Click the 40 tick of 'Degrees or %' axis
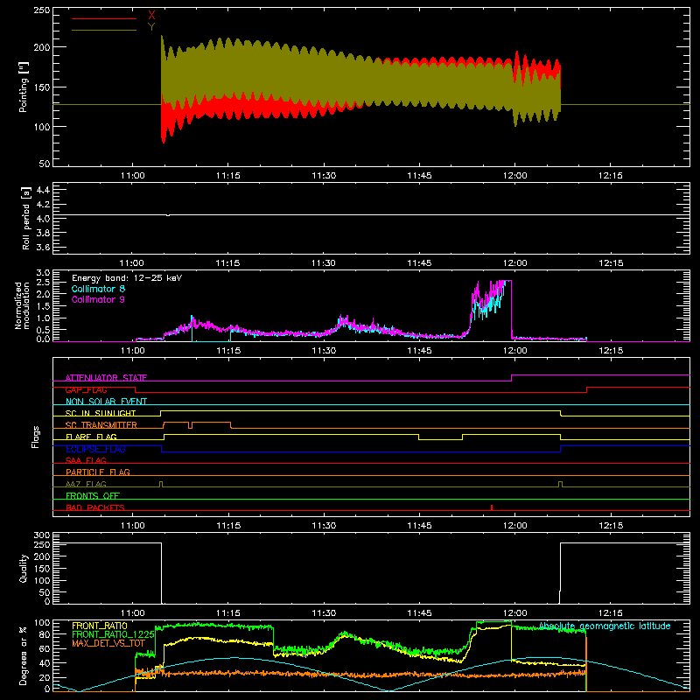This screenshot has width=700, height=700. 45,663
